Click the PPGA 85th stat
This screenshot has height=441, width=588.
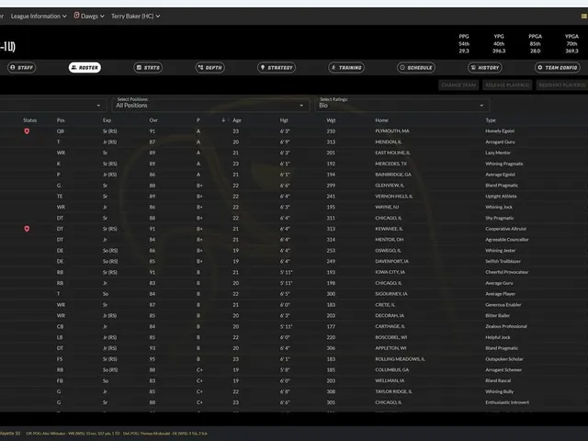click(535, 43)
